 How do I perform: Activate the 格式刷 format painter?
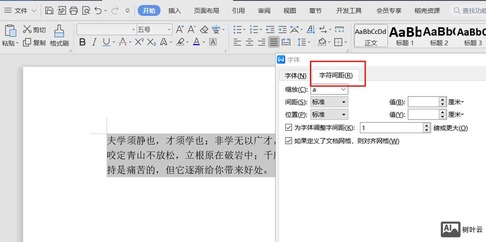(x=59, y=36)
